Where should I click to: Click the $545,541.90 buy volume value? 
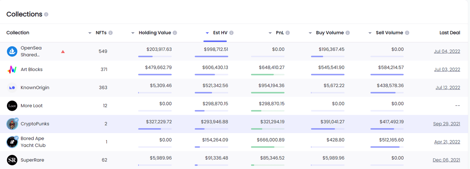[x=331, y=68]
